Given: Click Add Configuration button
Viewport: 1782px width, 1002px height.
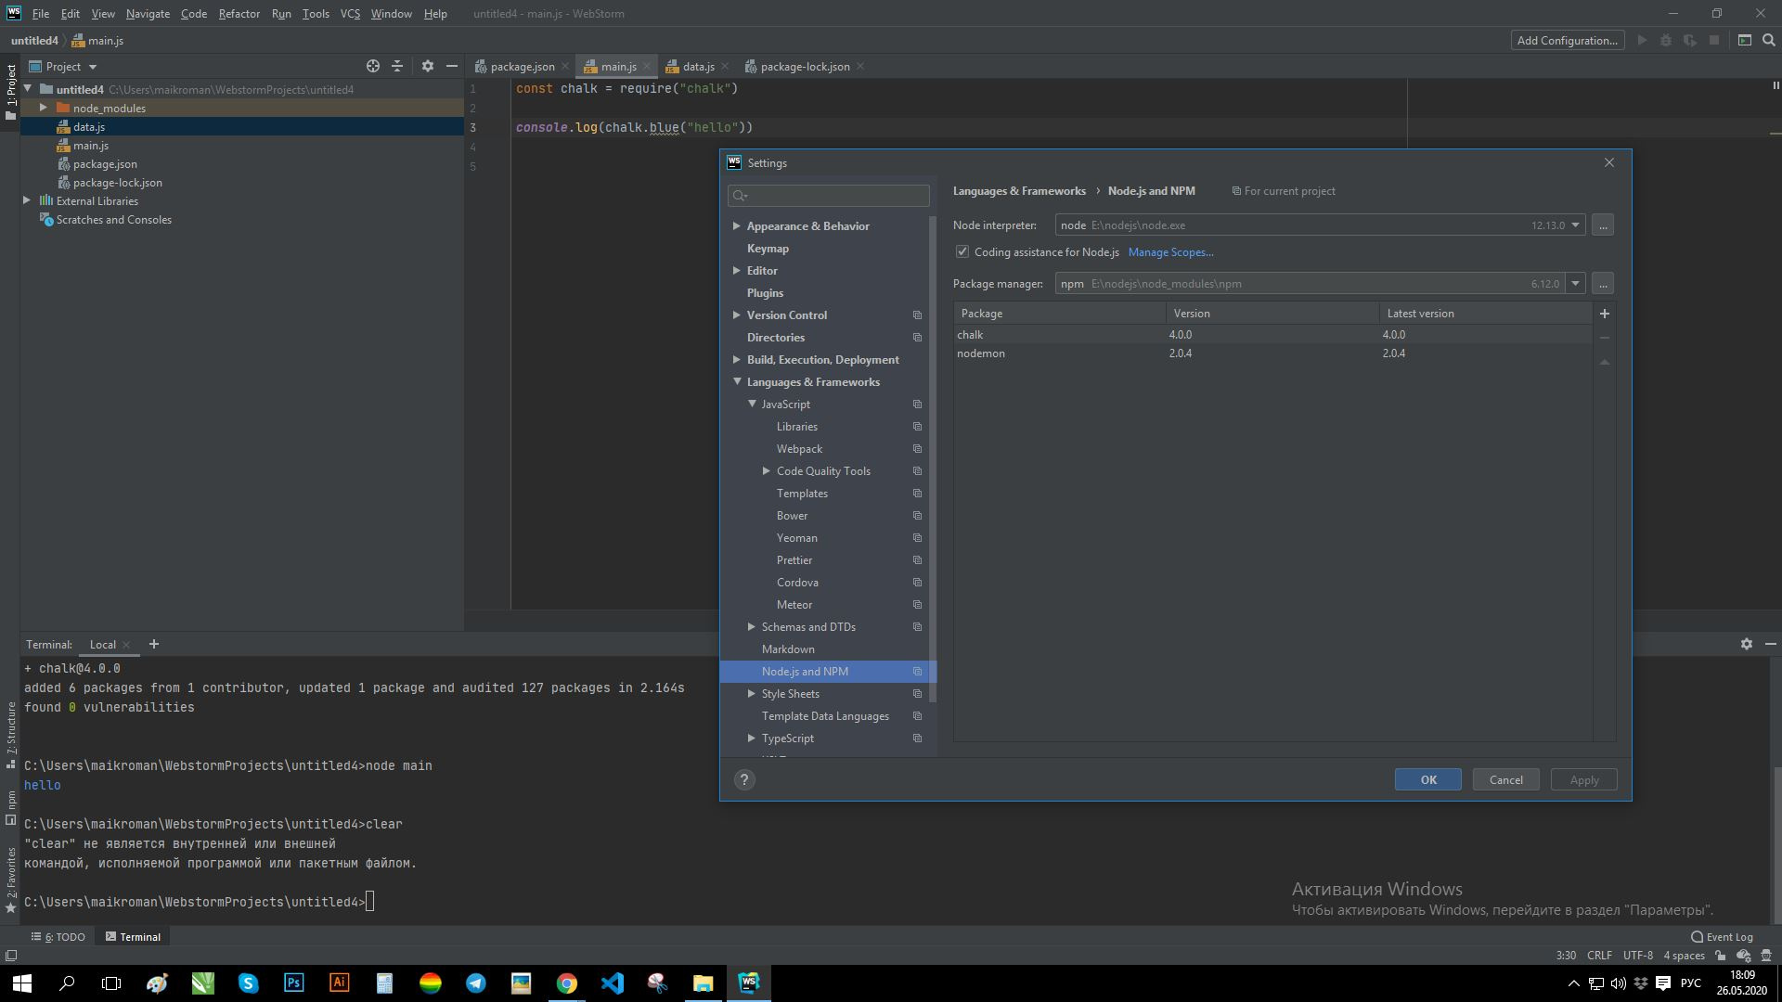Looking at the screenshot, I should point(1567,40).
